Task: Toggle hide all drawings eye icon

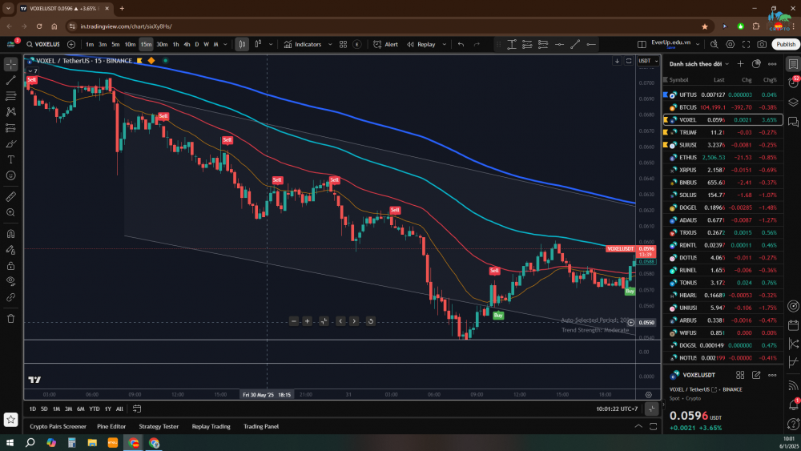Action: click(10, 281)
